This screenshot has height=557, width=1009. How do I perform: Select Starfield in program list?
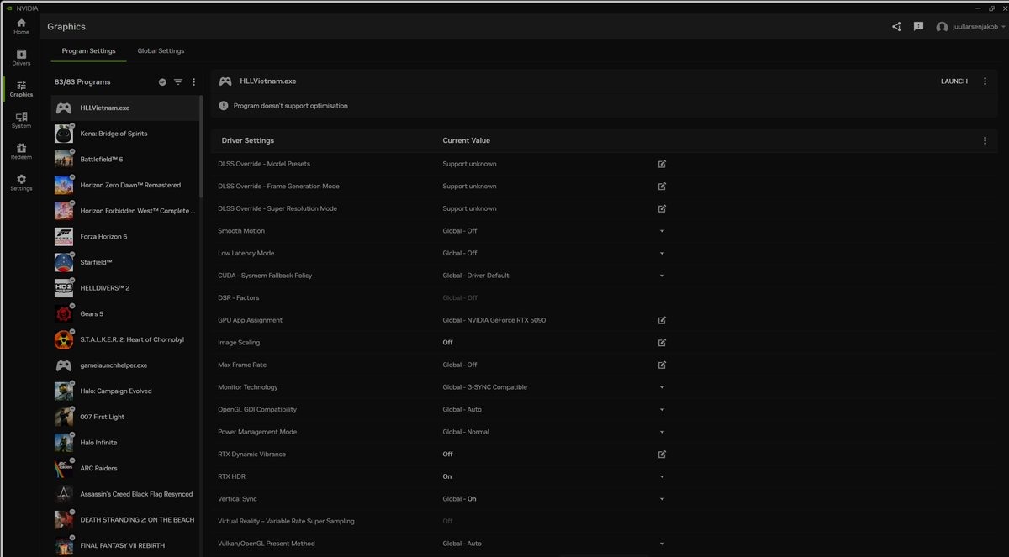pos(124,262)
